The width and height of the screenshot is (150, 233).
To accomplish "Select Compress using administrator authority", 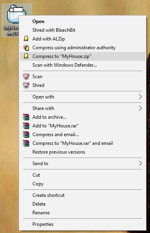I will 82,48.
